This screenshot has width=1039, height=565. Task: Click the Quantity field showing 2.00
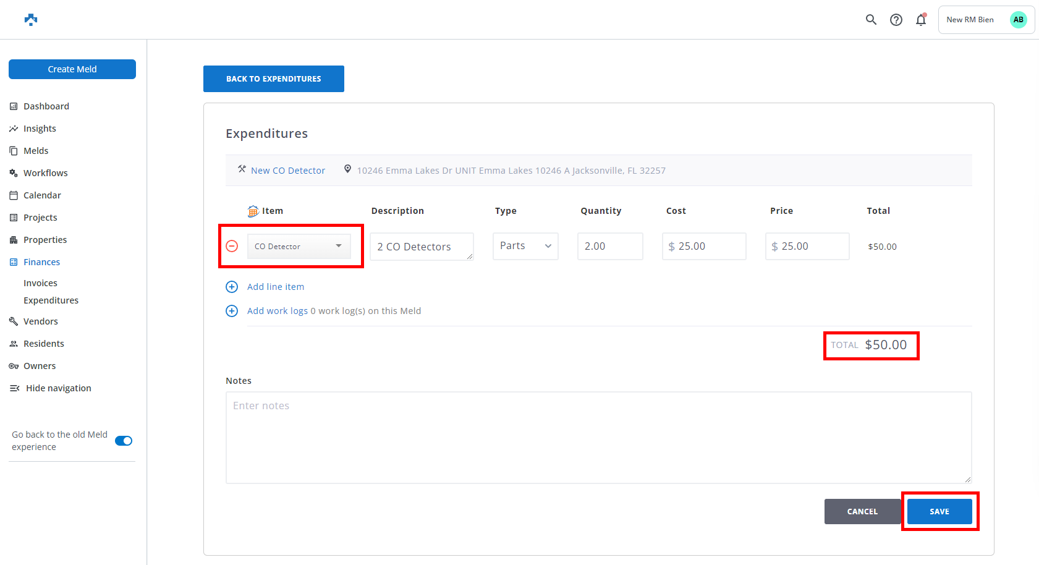pyautogui.click(x=609, y=246)
